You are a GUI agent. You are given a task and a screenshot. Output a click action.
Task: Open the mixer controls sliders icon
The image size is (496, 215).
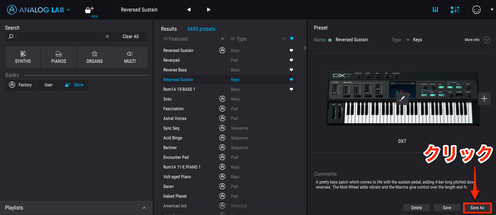455,10
